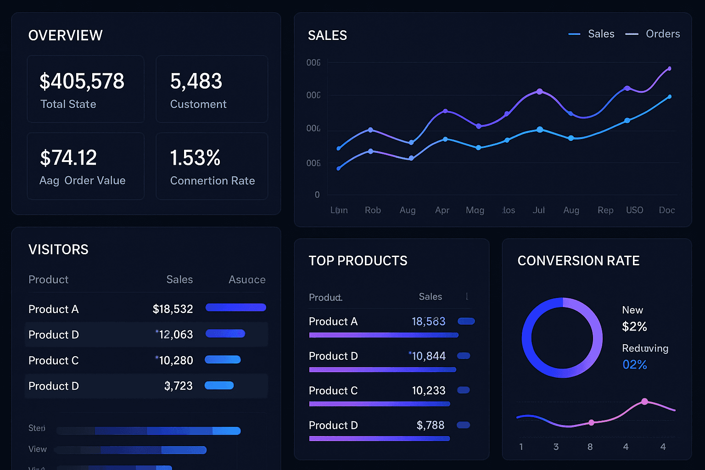705x470 pixels.
Task: Select Product A with 18,563 in Top Products
Action: [x=377, y=322]
